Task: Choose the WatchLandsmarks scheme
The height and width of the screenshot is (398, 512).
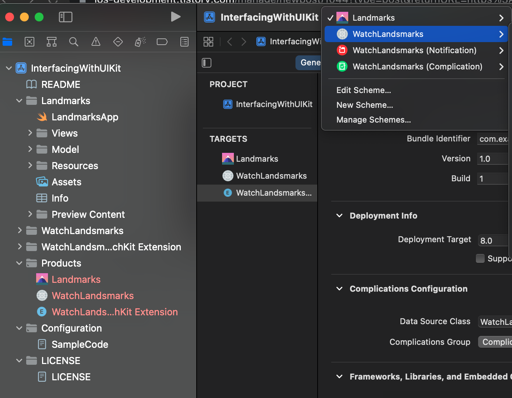Action: pos(416,34)
